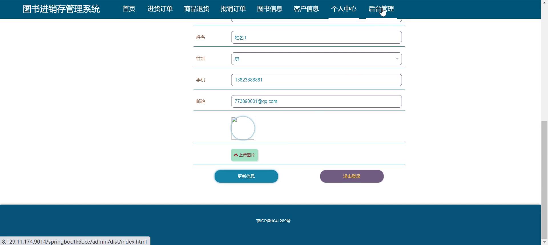
Task: Focus the 姓名 name input field
Action: [x=316, y=38]
